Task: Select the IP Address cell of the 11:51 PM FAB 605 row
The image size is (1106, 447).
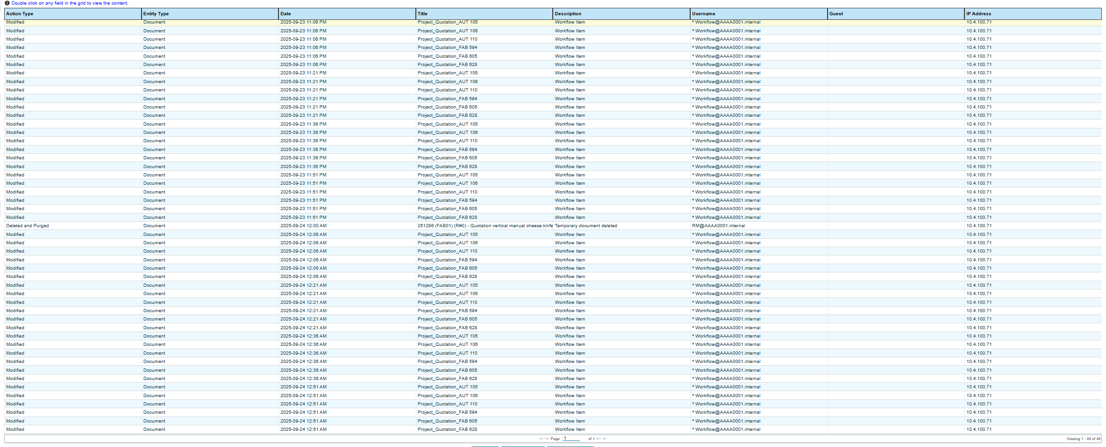Action: point(1033,209)
